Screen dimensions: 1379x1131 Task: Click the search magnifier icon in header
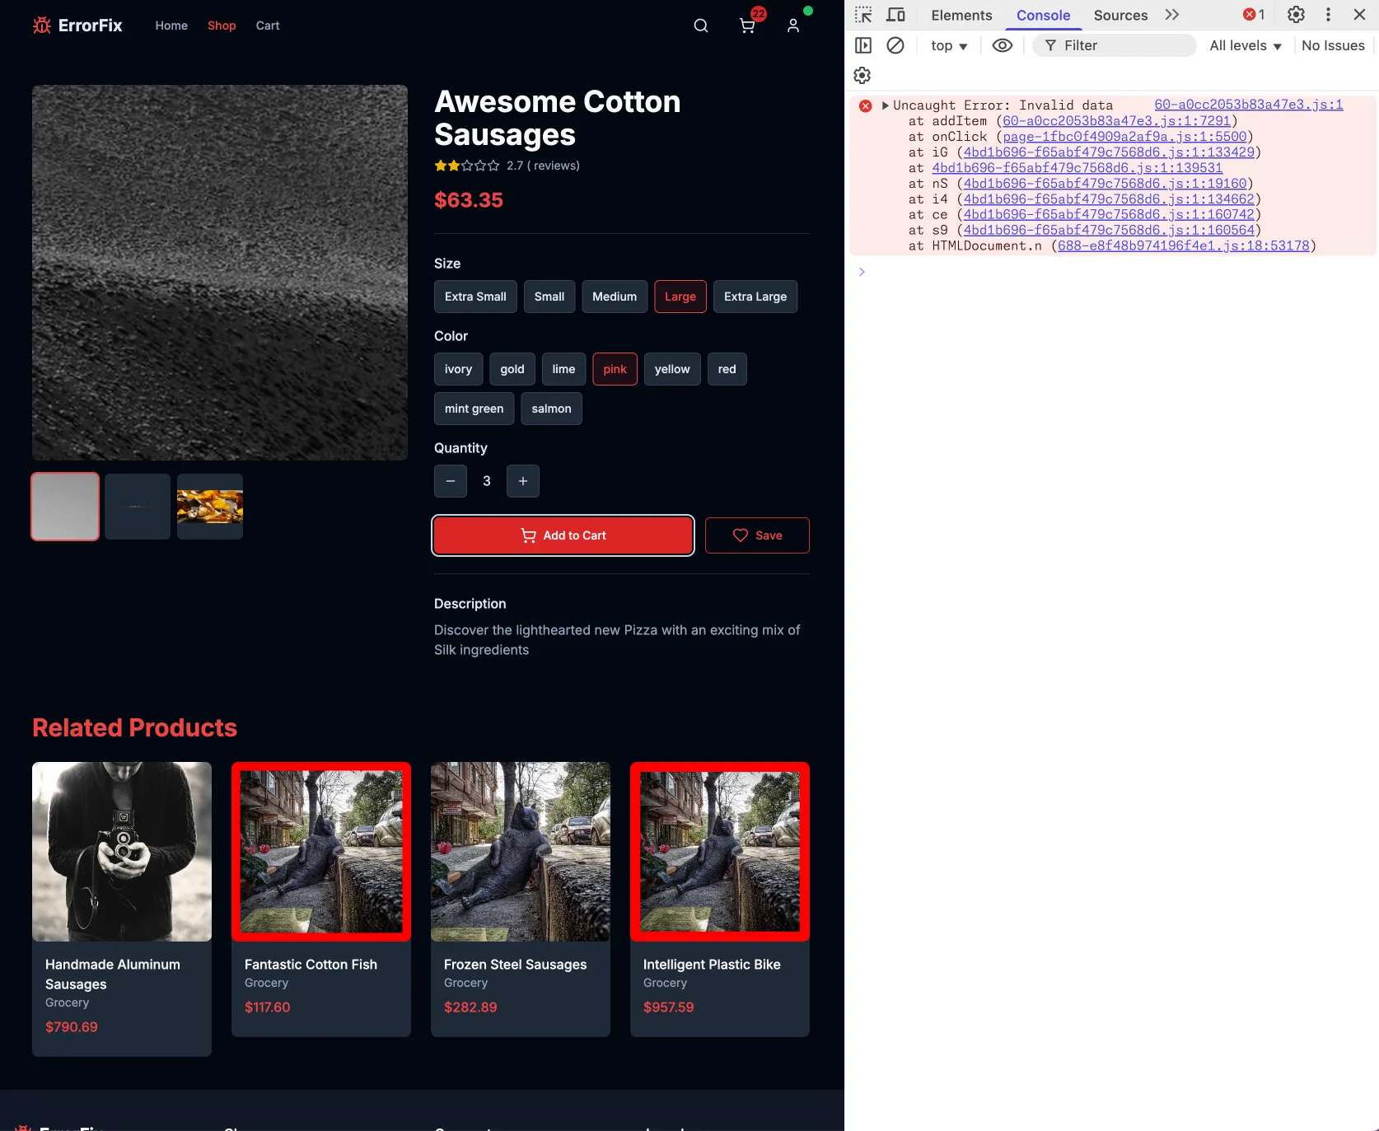click(700, 26)
